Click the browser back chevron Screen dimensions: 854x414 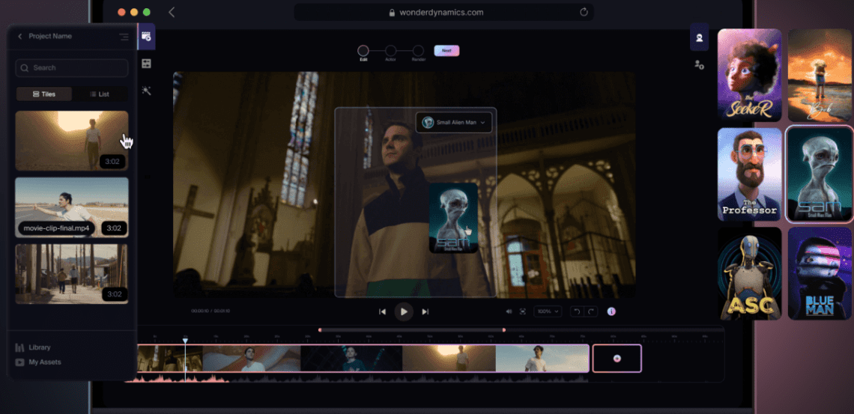point(172,12)
